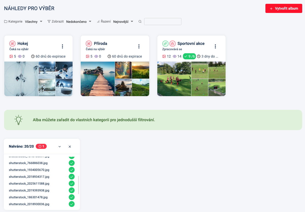305x212 pixels.
Task: Click the green check for shutterstock_2025611588.jpg
Action: click(x=72, y=184)
